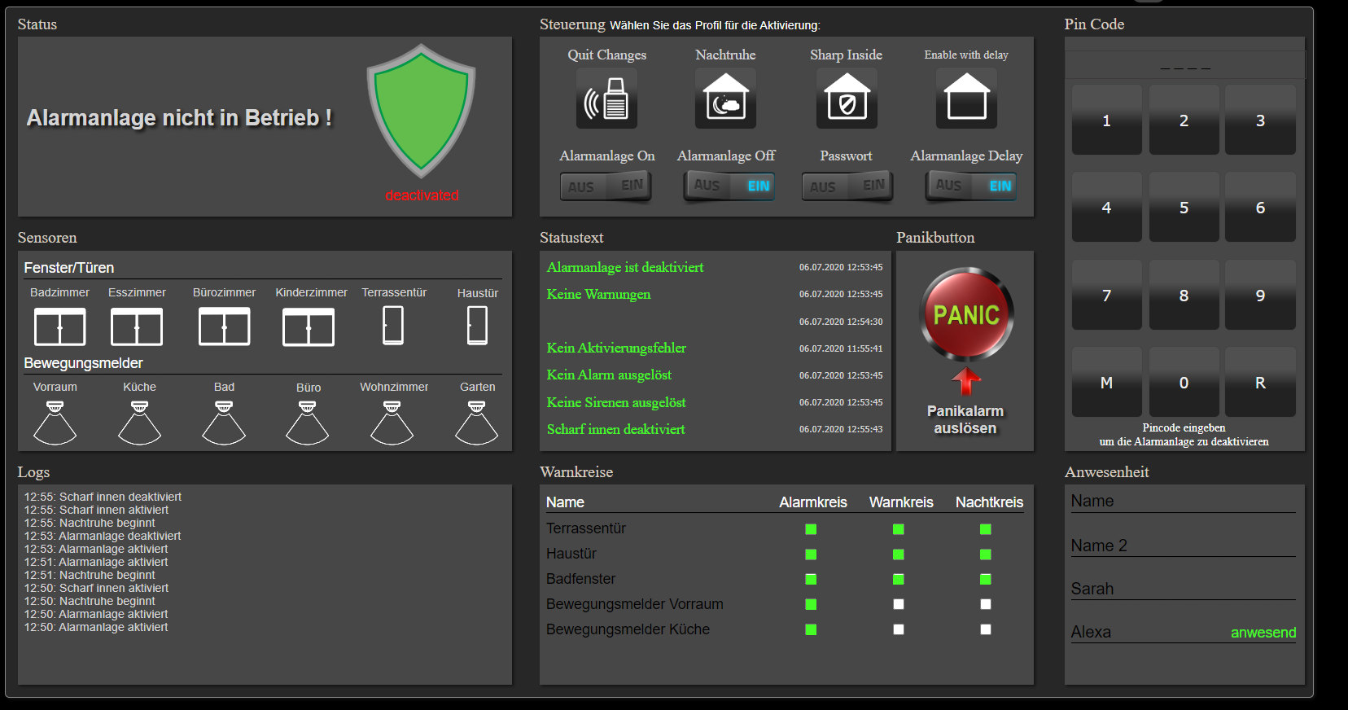The height and width of the screenshot is (710, 1348).
Task: Click 'Kein Alarm ausgelöst' status line
Action: [609, 375]
